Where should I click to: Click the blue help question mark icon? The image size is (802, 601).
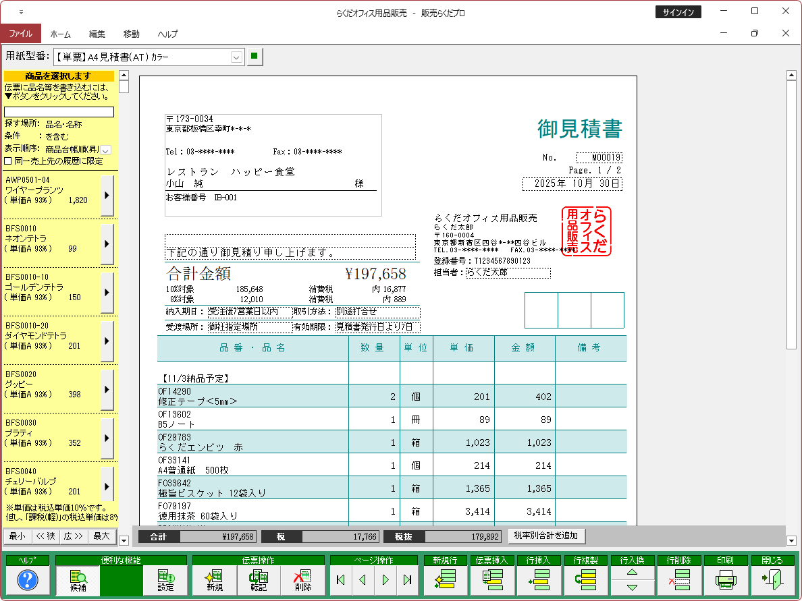click(x=28, y=580)
